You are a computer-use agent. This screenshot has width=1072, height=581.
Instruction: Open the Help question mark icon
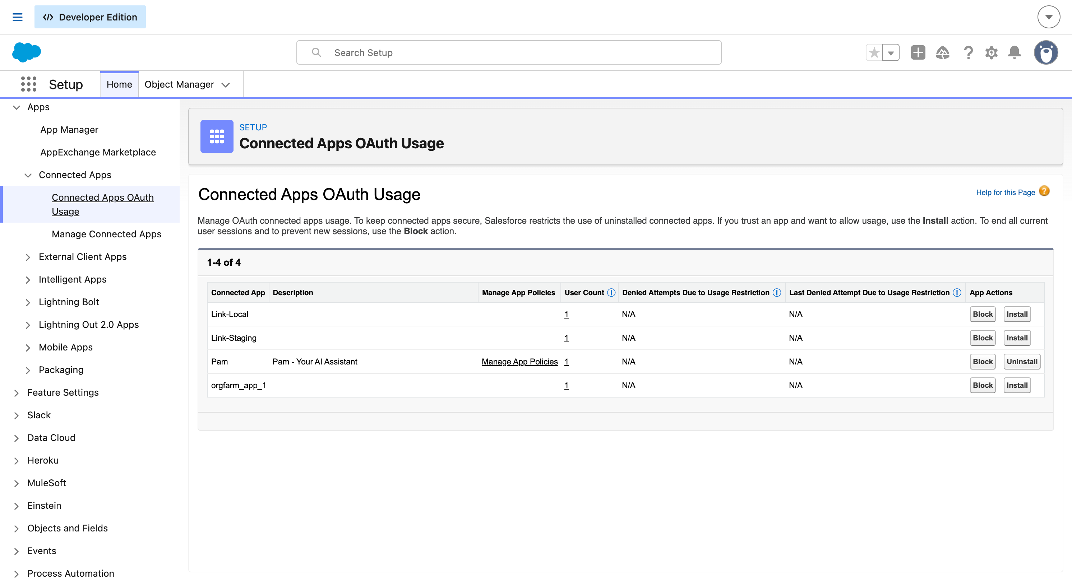point(969,52)
